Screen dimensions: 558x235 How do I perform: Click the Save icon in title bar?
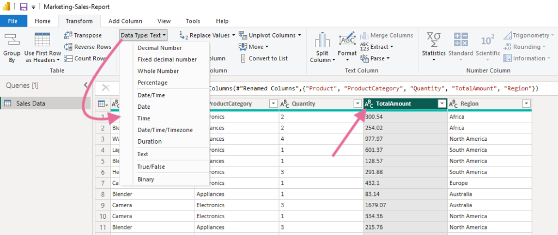pos(23,7)
